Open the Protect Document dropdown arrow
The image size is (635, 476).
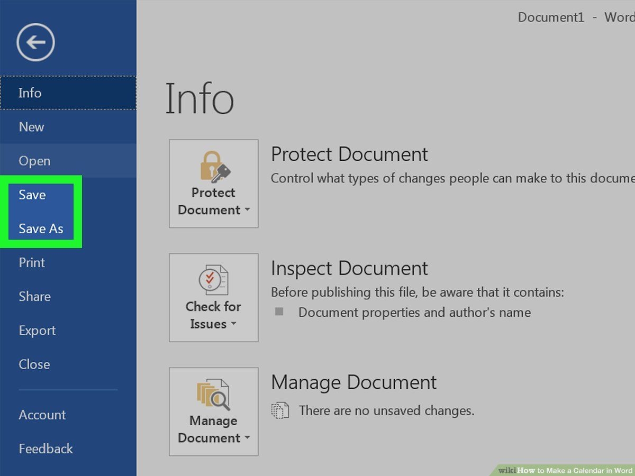click(x=247, y=210)
